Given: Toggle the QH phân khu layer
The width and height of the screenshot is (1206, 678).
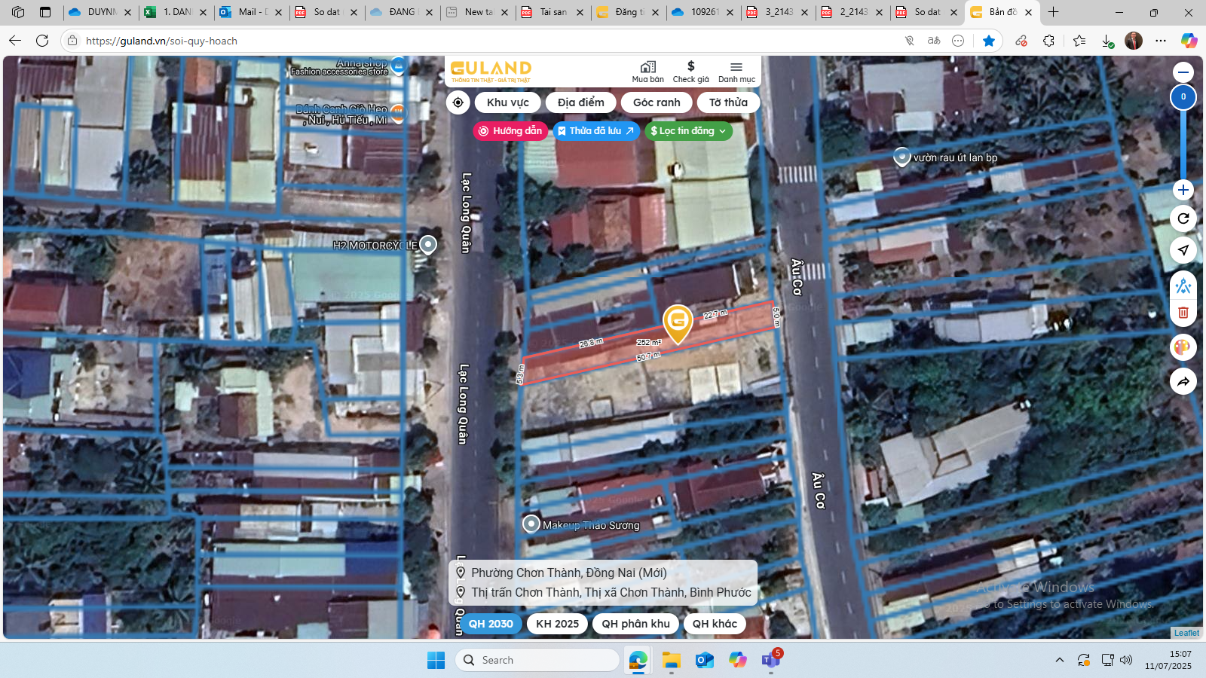Looking at the screenshot, I should click(x=635, y=624).
